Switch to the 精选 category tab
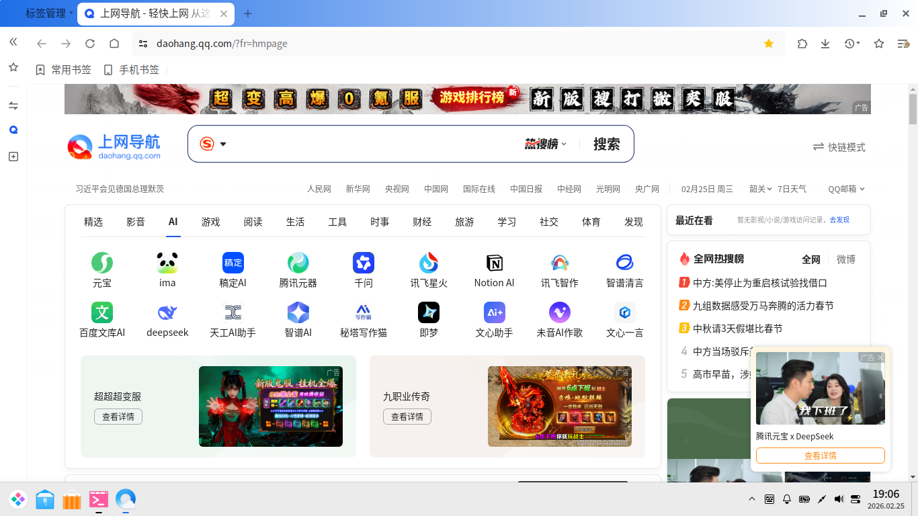This screenshot has width=918, height=516. 93,222
